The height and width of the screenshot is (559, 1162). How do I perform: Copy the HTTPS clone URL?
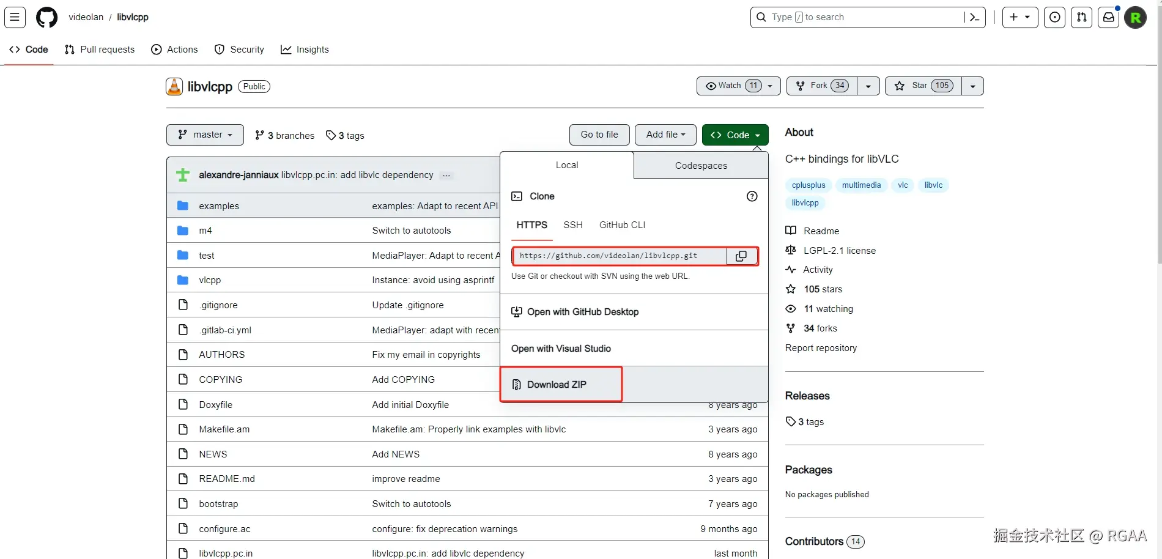coord(741,256)
